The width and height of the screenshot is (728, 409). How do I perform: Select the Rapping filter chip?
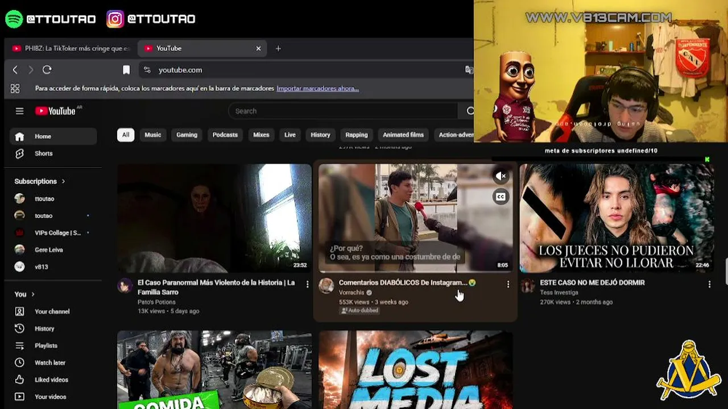tap(357, 135)
